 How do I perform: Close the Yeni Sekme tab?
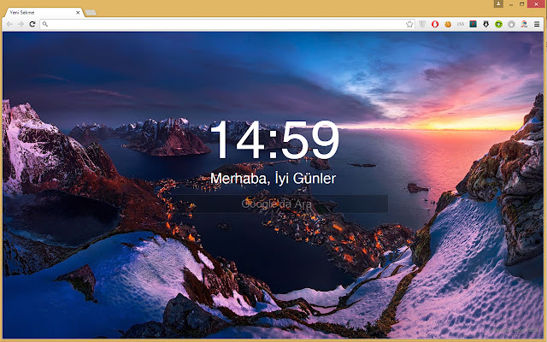(78, 13)
